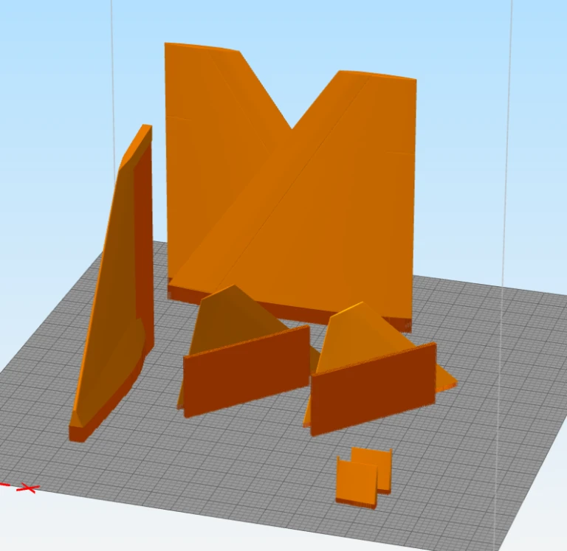Select the left dark rectangular plate in front
Viewport: 567px width, 551px height.
click(246, 371)
